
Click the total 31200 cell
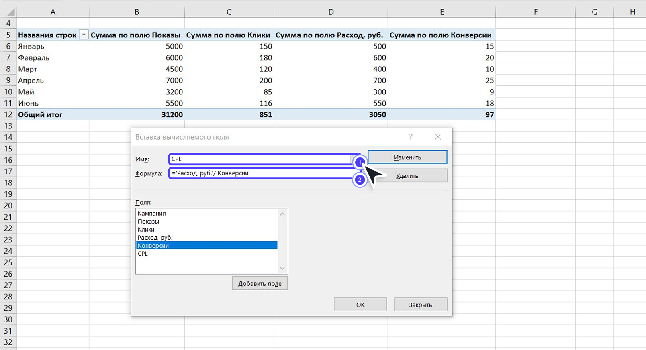coord(137,114)
